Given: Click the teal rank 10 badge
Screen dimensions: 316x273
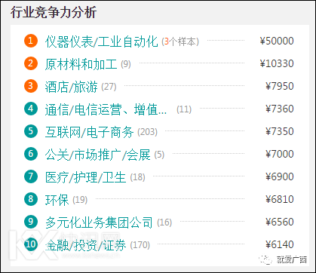Looking at the screenshot, I should 31,244.
